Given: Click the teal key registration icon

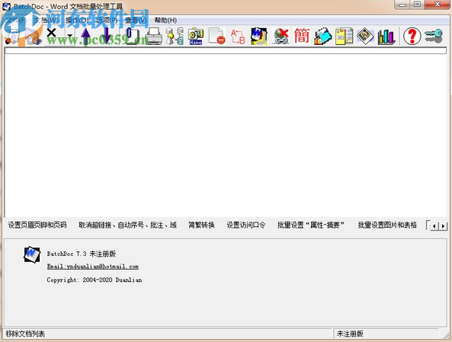Looking at the screenshot, I should click(x=434, y=36).
